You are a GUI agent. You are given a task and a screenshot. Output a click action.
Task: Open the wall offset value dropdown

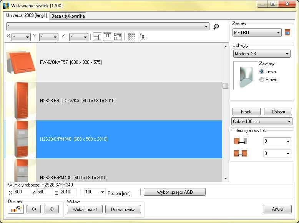coord(277,141)
